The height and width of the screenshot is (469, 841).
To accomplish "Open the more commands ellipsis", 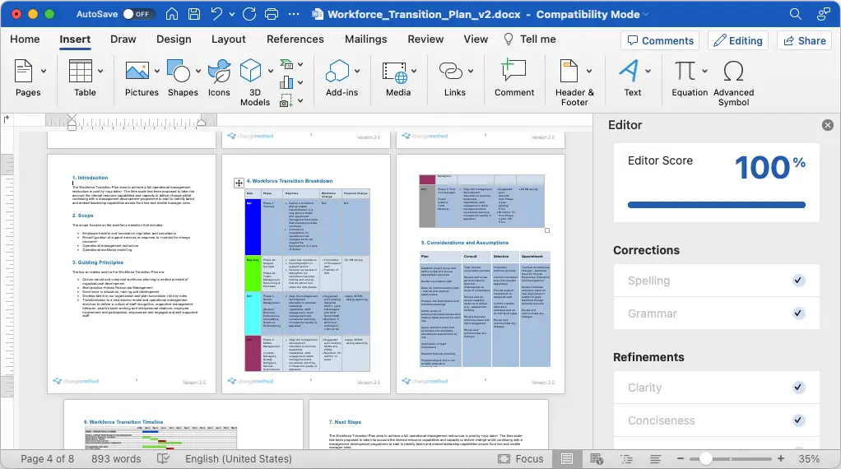I will (294, 14).
